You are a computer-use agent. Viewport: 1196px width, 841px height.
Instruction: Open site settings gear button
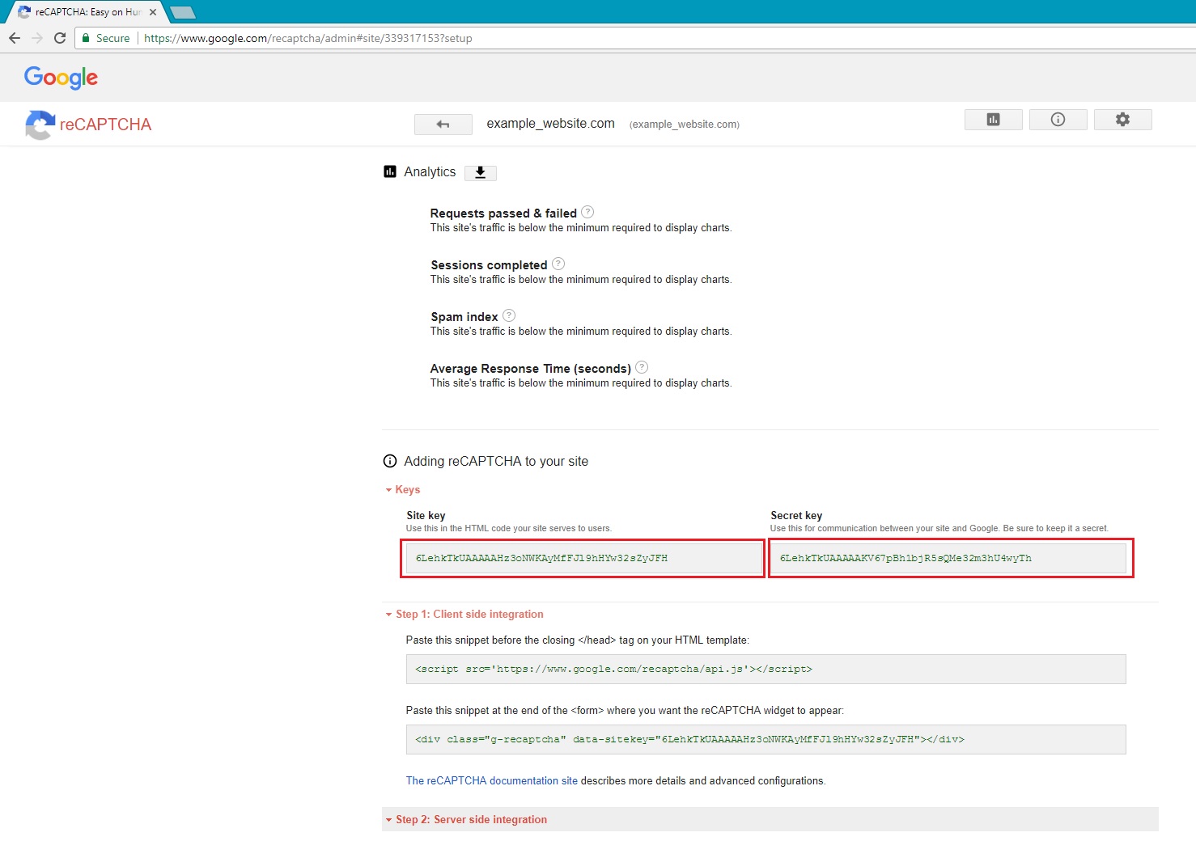point(1122,120)
